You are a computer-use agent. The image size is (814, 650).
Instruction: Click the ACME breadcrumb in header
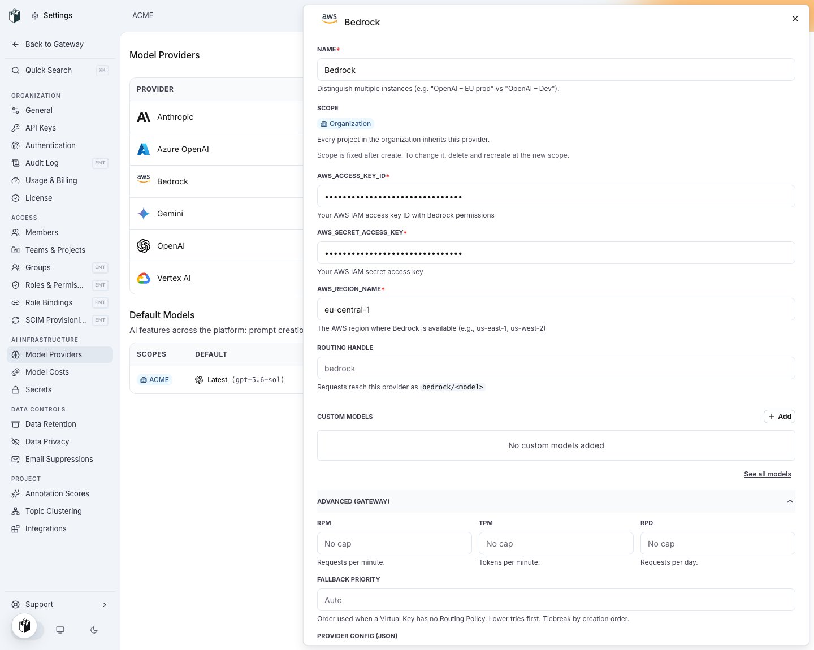pos(143,16)
